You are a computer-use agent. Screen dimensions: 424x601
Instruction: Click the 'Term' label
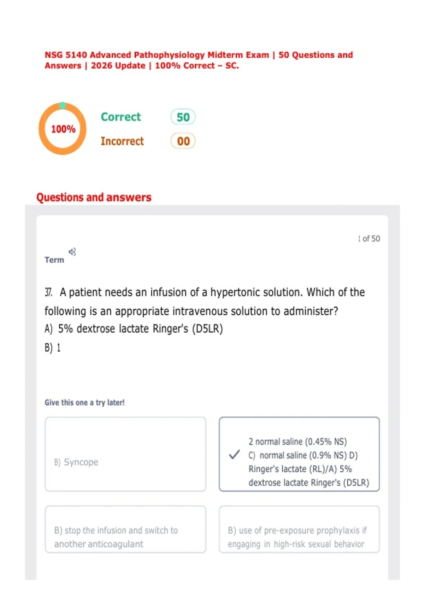54,260
